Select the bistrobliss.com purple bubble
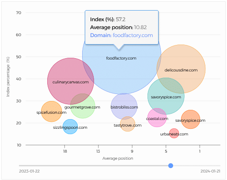The height and width of the screenshot is (180, 227). [x=124, y=106]
